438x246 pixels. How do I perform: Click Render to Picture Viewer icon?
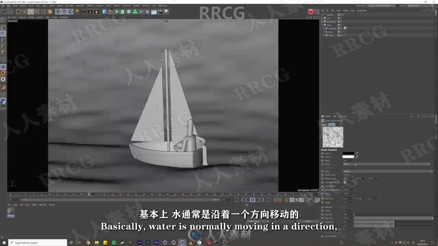(90, 12)
